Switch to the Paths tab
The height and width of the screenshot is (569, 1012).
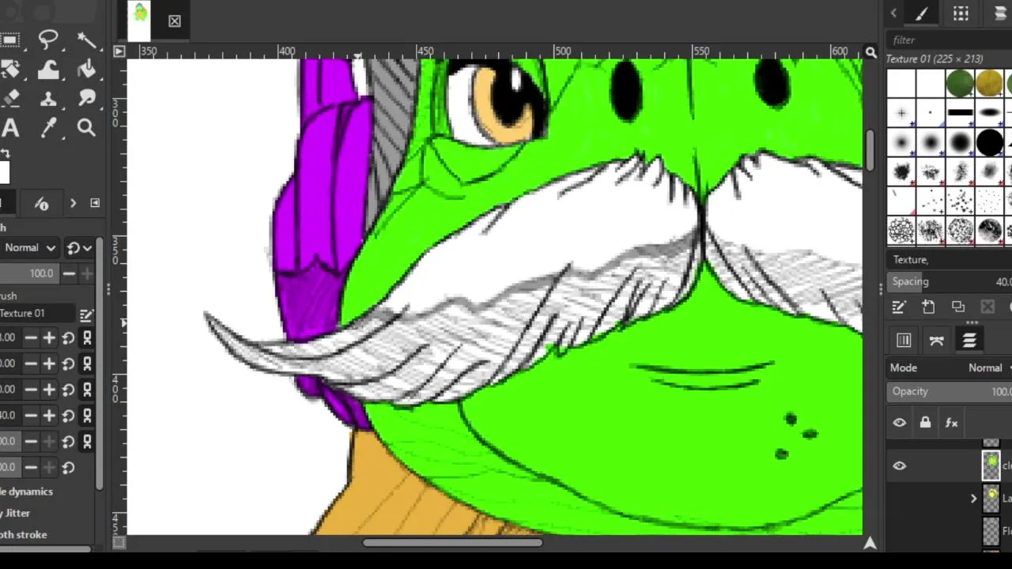coord(937,341)
